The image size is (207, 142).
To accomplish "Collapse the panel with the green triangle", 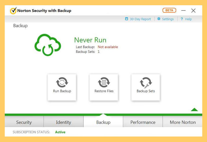I will pos(194,110).
